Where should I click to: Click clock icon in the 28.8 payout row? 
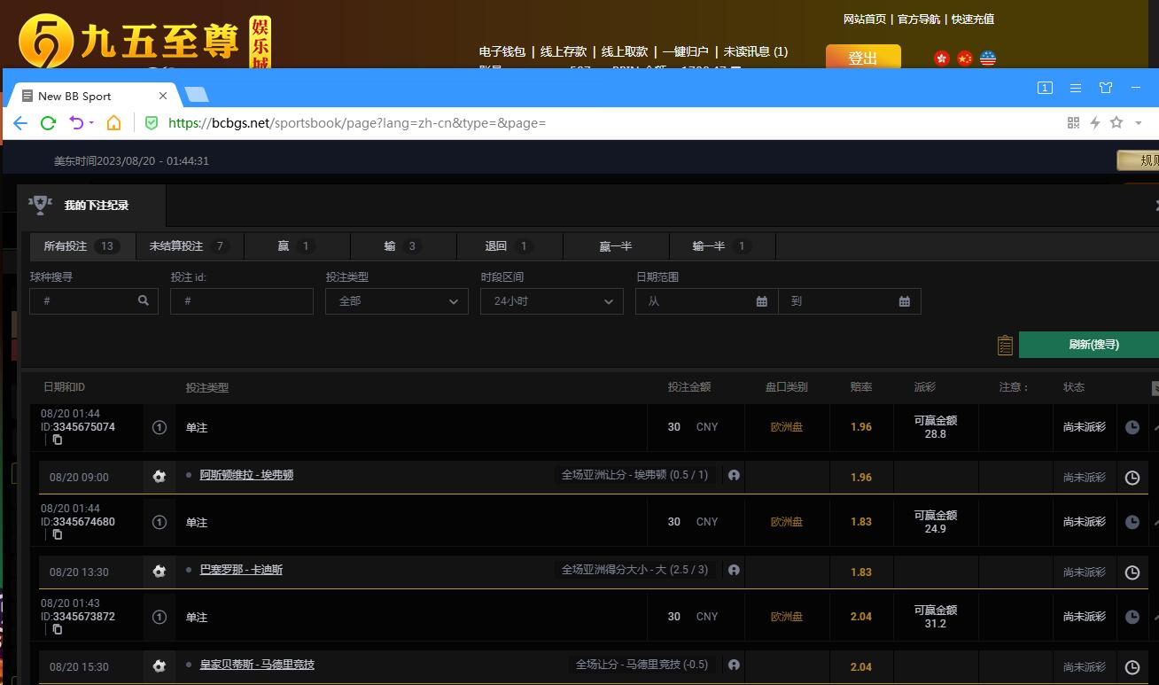click(x=1132, y=427)
